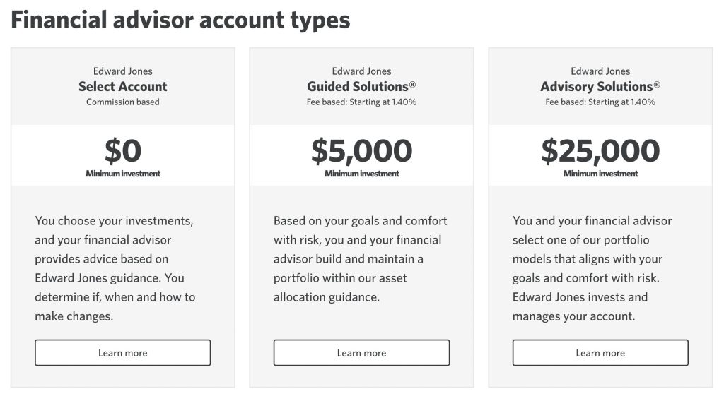Click the $5,000 minimum investment amount
The width and height of the screenshot is (724, 396).
coord(361,151)
